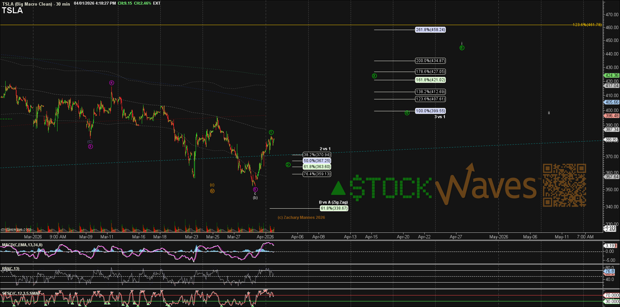The width and height of the screenshot is (620, 307).
Task: Click the 'CH:2.46%' percent change value
Action: point(143,3)
